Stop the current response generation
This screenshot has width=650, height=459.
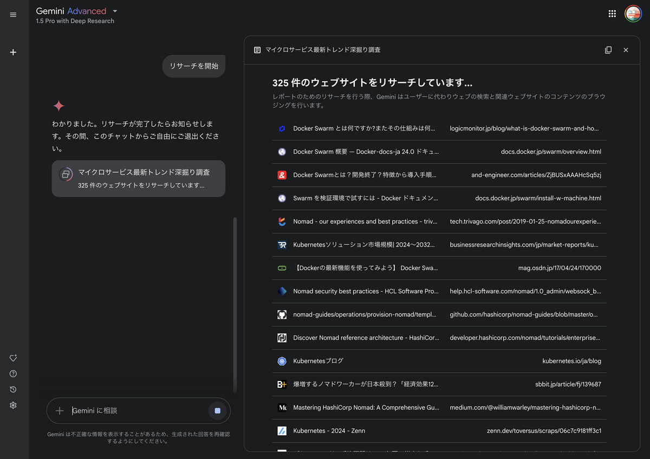217,411
